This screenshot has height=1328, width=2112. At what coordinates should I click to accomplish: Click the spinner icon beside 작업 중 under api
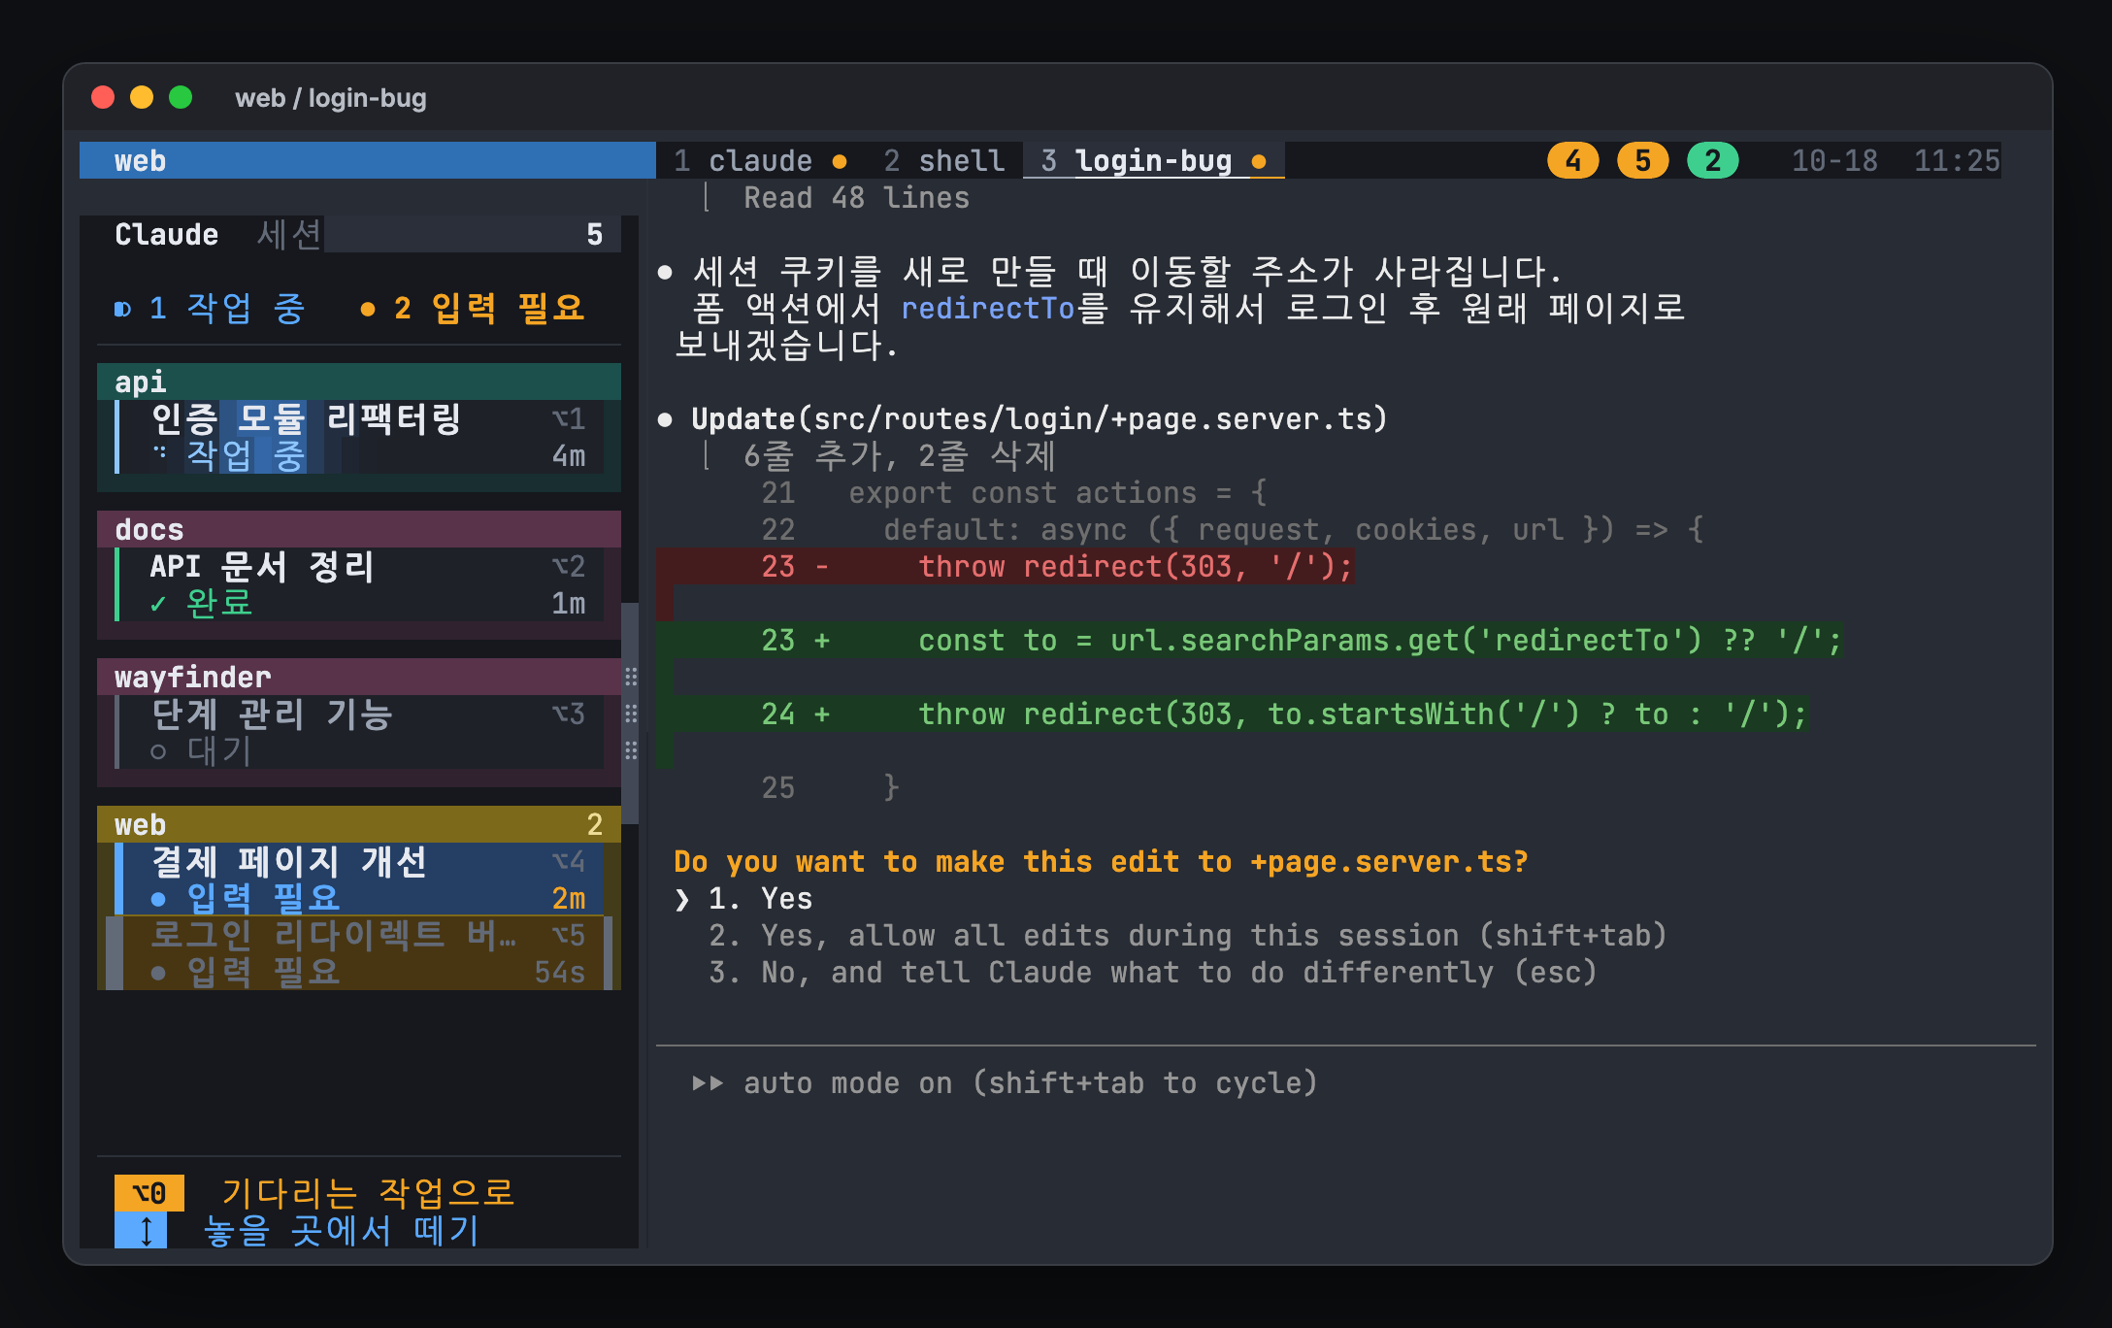click(x=159, y=452)
